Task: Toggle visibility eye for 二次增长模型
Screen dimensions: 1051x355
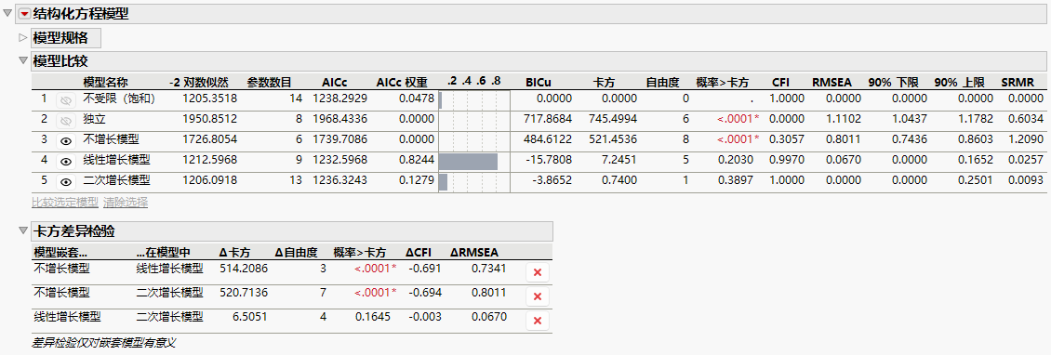Action: [66, 181]
